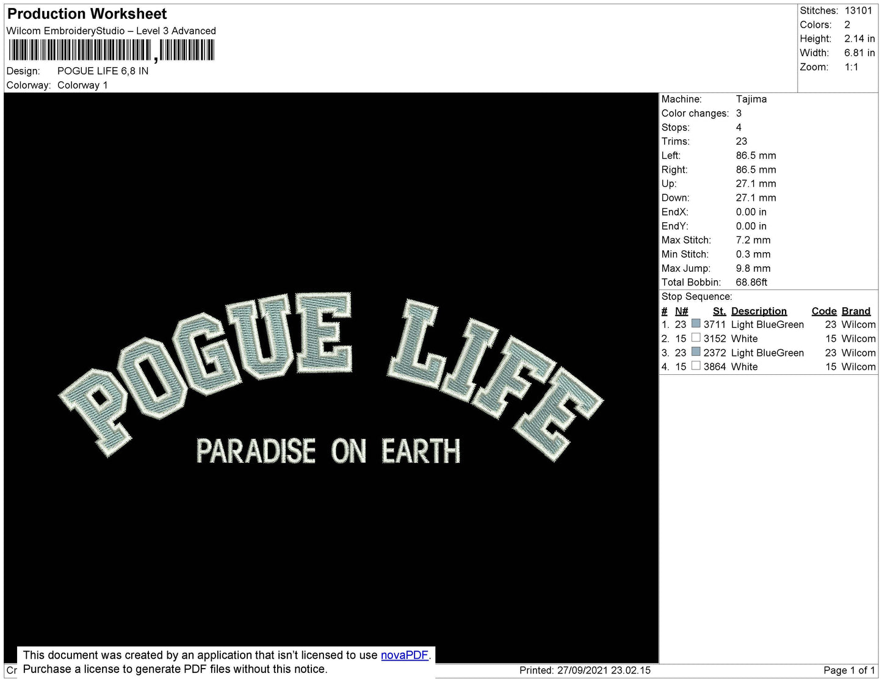Click the 'Brand' column header
The width and height of the screenshot is (882, 682).
point(856,311)
